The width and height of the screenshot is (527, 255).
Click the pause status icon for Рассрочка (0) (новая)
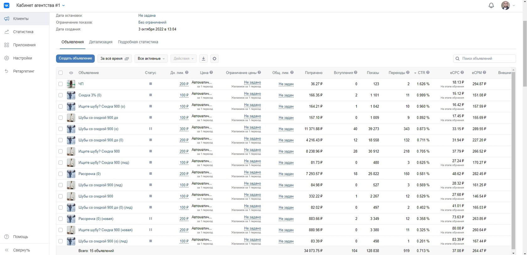(151, 219)
